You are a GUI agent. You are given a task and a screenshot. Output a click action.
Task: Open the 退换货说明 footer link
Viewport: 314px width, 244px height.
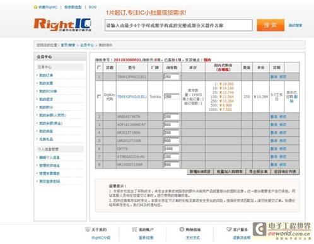click(241, 238)
